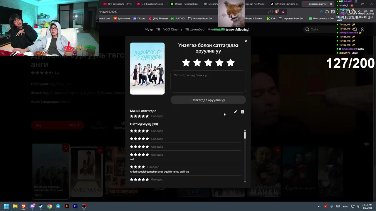Image resolution: width=376 pixels, height=211 pixels.
Task: Open Brave Shields lion icon
Action: click(x=277, y=12)
